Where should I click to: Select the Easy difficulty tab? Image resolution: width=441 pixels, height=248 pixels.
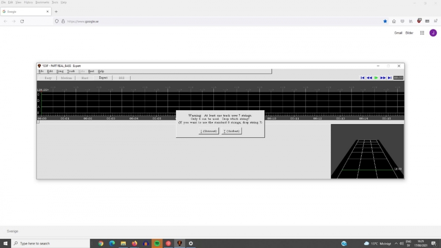coord(48,78)
